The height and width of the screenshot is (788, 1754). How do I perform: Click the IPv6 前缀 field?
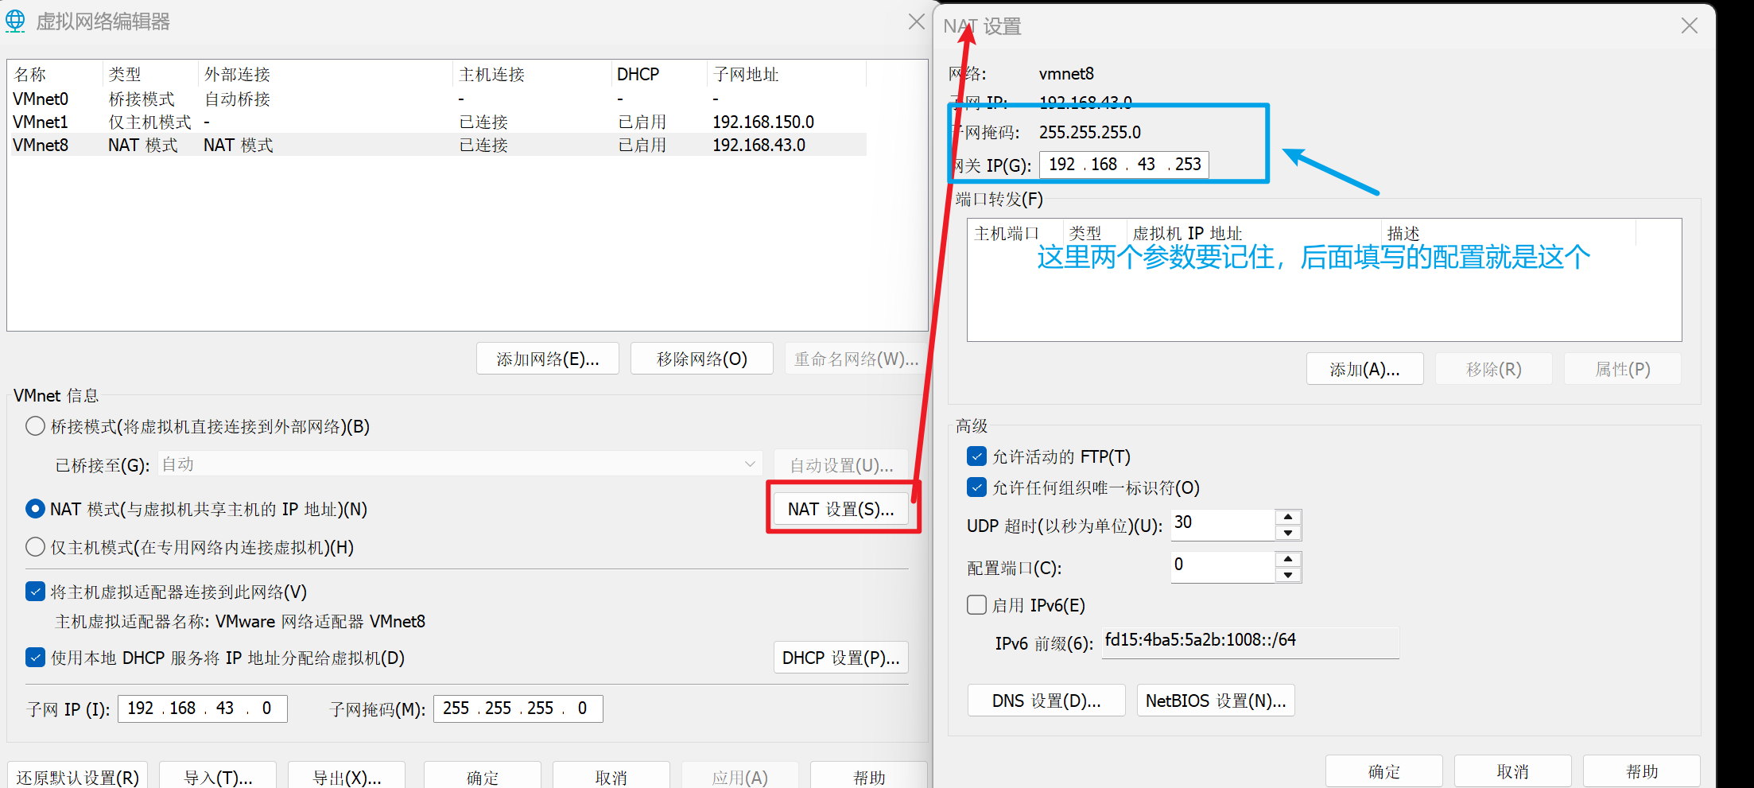click(1251, 642)
